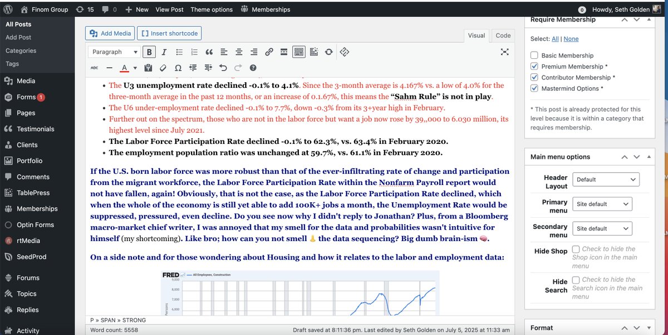The image size is (668, 335).
Task: Uncheck Premium Membership
Action: pos(534,67)
